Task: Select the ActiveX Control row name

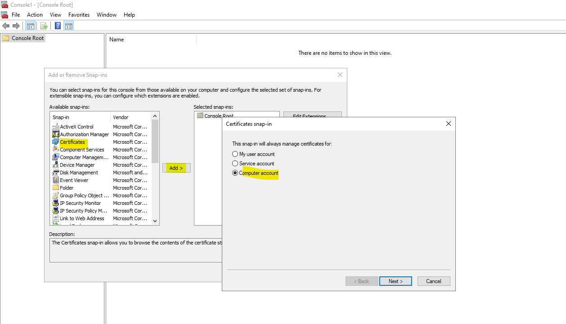Action: [x=77, y=127]
